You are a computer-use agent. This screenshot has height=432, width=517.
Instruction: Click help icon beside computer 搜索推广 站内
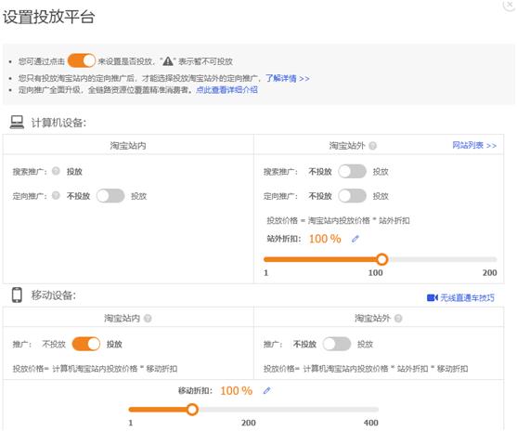(56, 171)
